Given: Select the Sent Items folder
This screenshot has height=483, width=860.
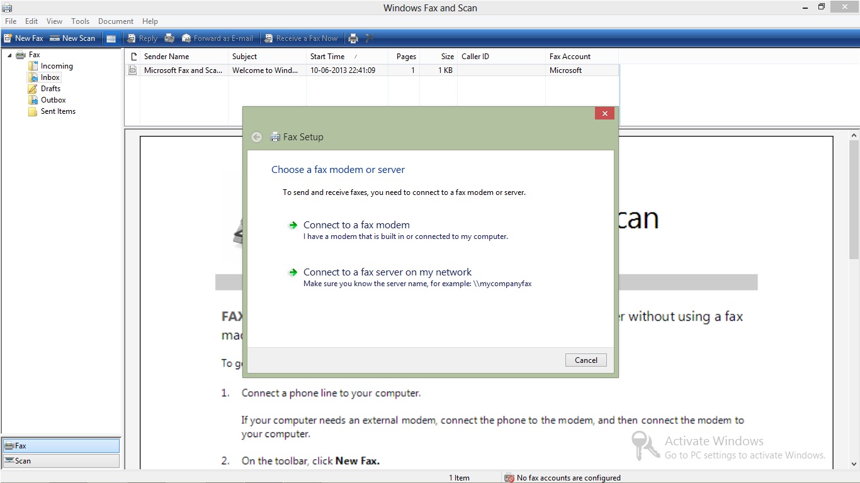Looking at the screenshot, I should pyautogui.click(x=58, y=111).
